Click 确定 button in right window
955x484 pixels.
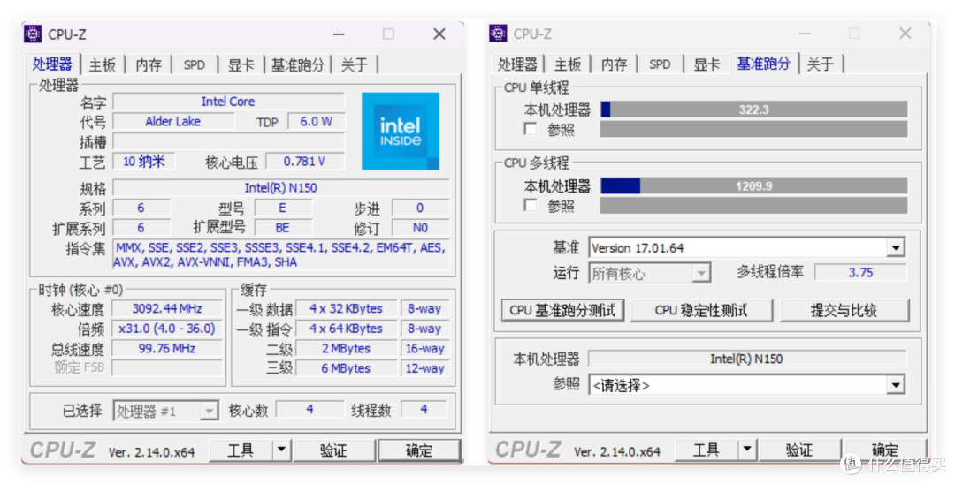[x=884, y=450]
